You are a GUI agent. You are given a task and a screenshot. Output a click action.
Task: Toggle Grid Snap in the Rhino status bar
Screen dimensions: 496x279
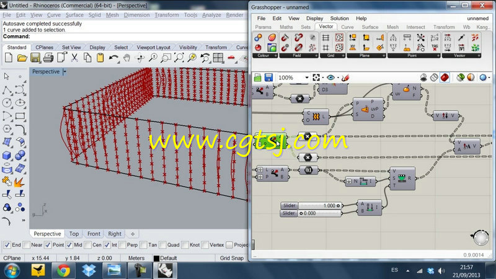(231, 258)
